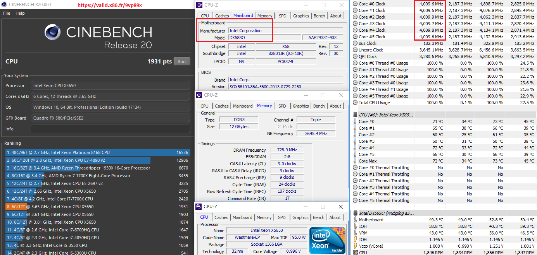The height and width of the screenshot is (255, 537).
Task: Open Graphics tab in Memory CPU-Z window
Action: tap(301, 106)
